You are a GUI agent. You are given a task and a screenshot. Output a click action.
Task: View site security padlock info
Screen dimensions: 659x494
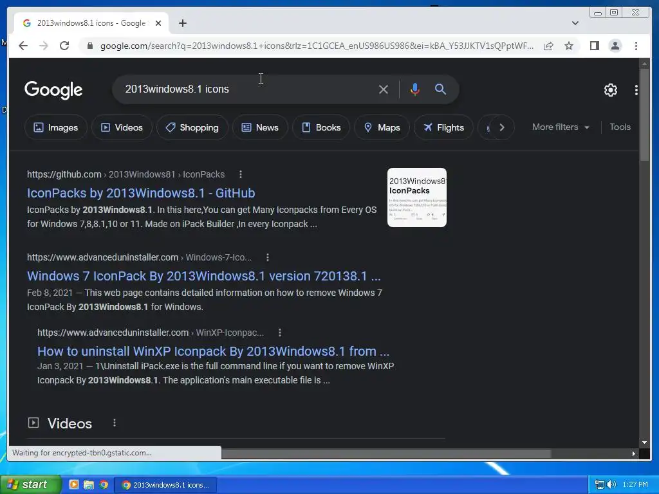(89, 46)
